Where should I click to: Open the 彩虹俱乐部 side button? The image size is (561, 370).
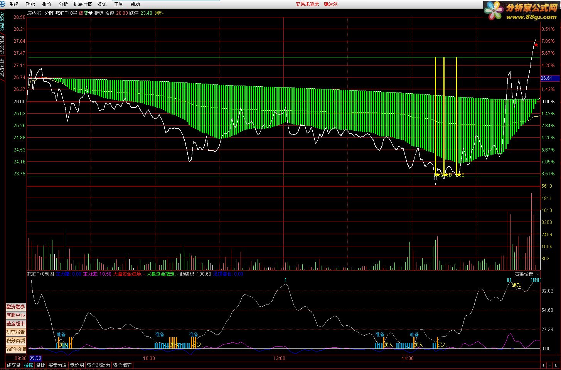click(15, 349)
